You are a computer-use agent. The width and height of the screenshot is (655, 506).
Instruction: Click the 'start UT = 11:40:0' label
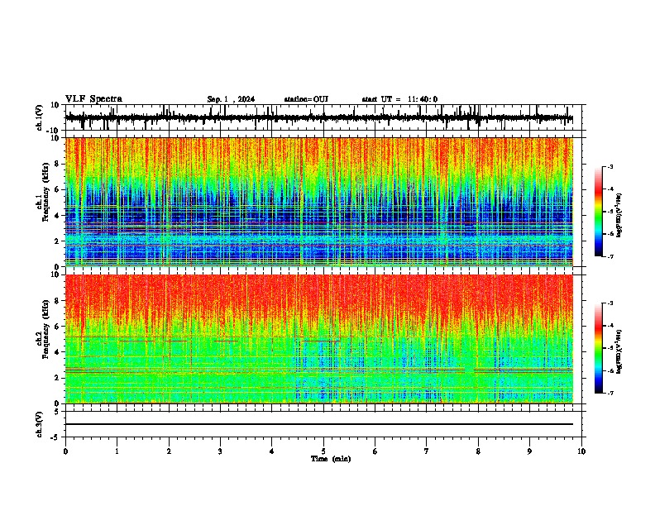pyautogui.click(x=399, y=99)
